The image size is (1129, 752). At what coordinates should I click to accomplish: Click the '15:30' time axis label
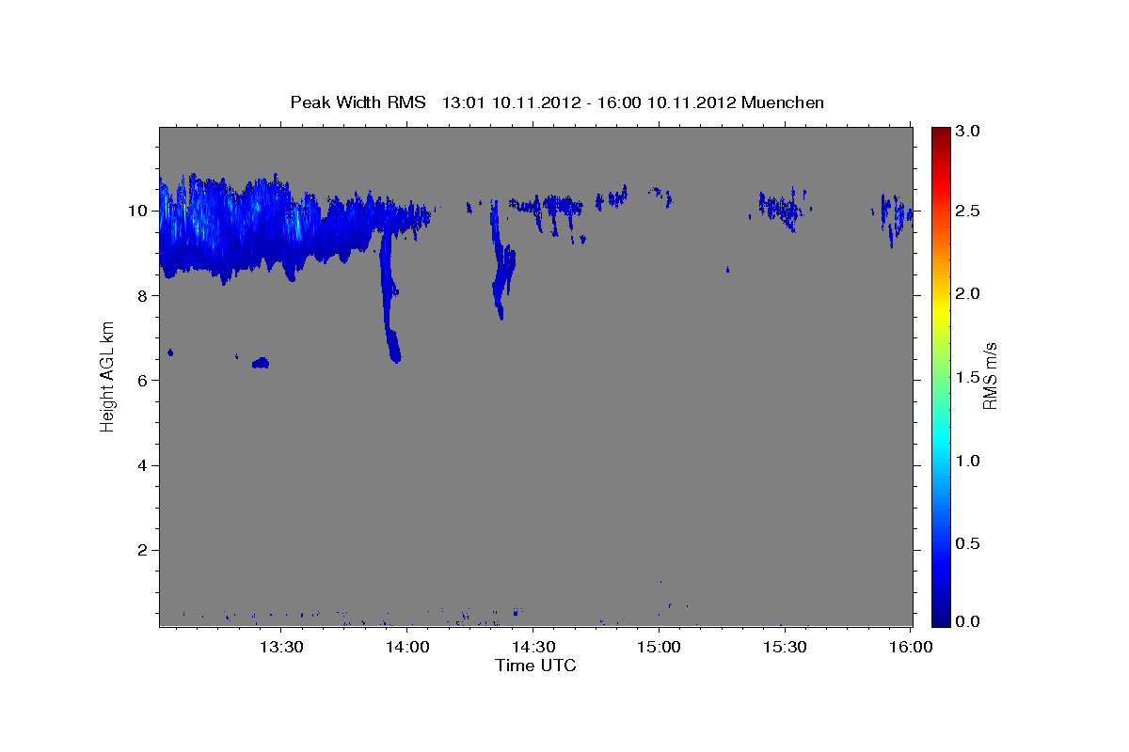click(x=785, y=647)
